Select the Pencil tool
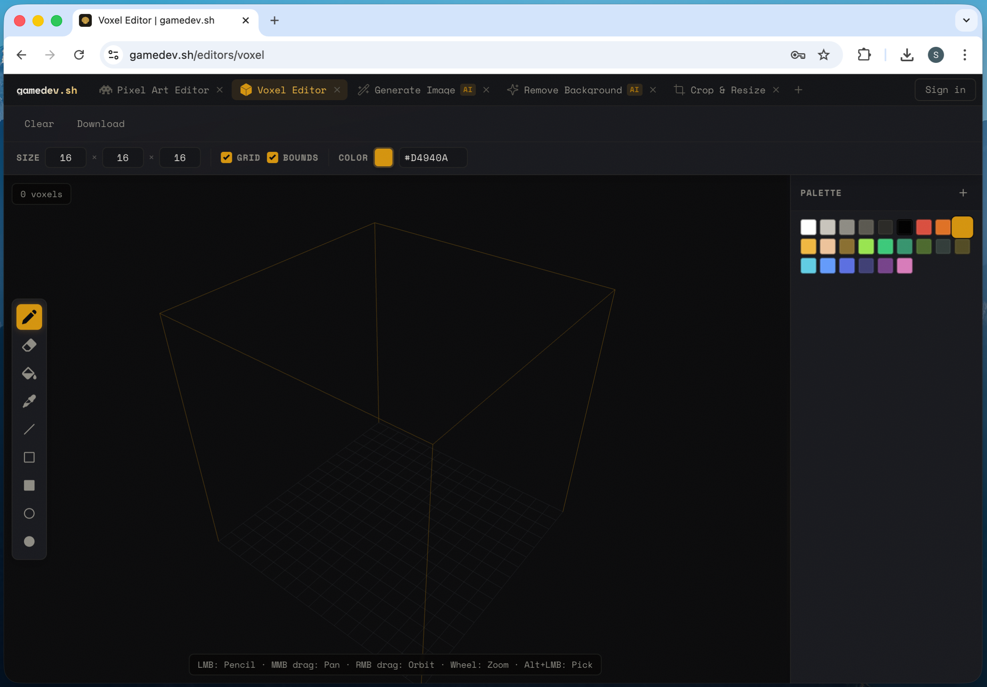The height and width of the screenshot is (687, 987). pos(29,317)
